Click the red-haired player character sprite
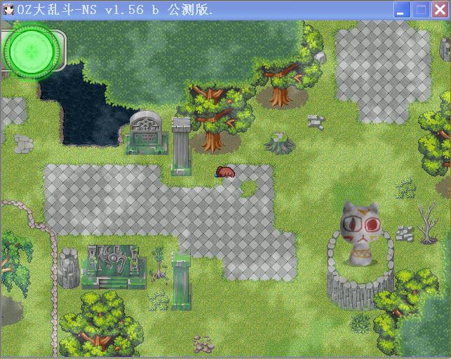Image resolution: width=451 pixels, height=359 pixels. click(225, 172)
